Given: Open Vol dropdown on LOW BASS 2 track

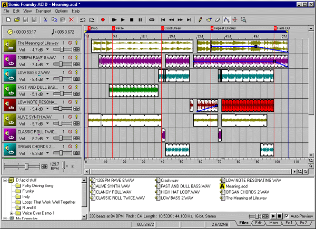Looking at the screenshot, I should pyautogui.click(x=47, y=79).
